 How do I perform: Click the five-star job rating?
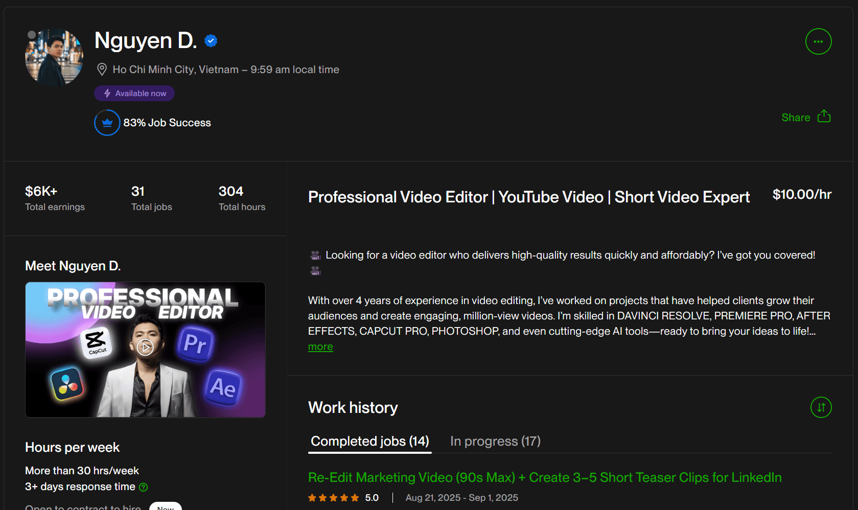pyautogui.click(x=334, y=498)
